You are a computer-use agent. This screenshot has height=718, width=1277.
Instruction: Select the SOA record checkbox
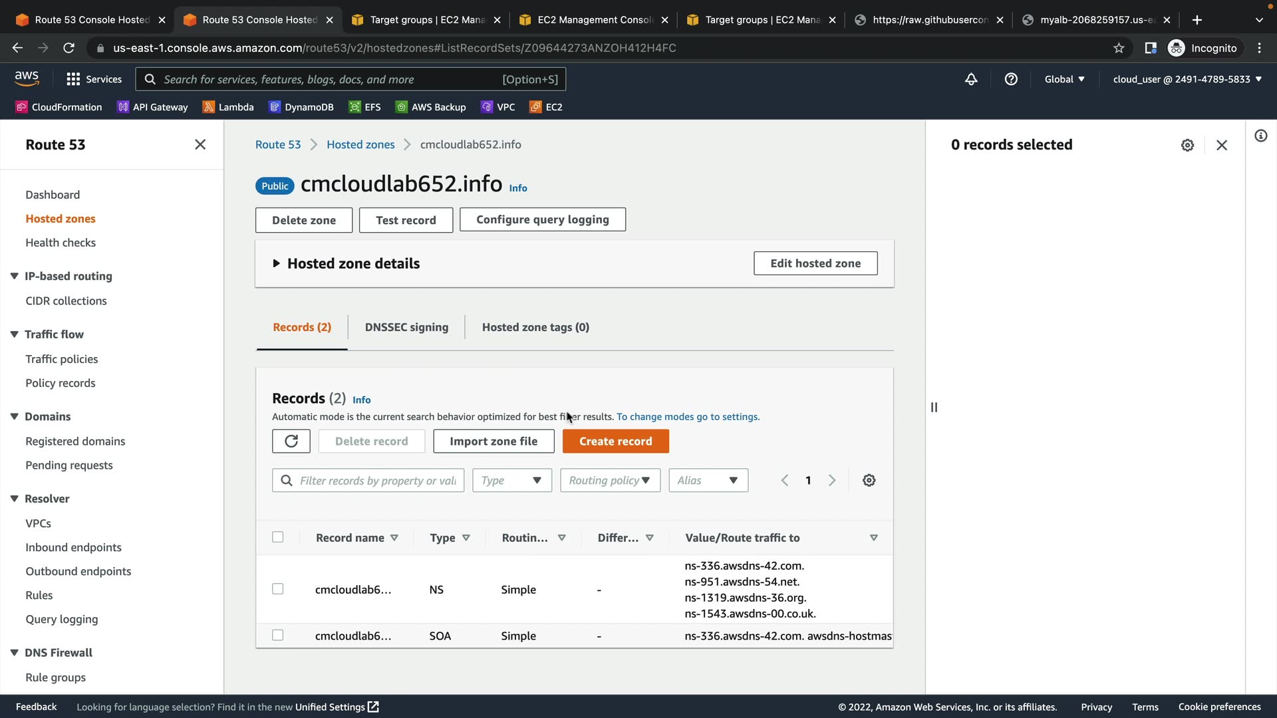pos(278,636)
